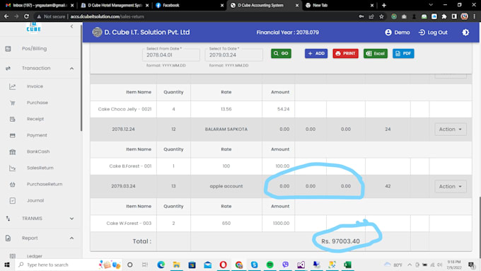This screenshot has height=271, width=481.
Task: Click the Demo user profile icon
Action: click(x=388, y=33)
